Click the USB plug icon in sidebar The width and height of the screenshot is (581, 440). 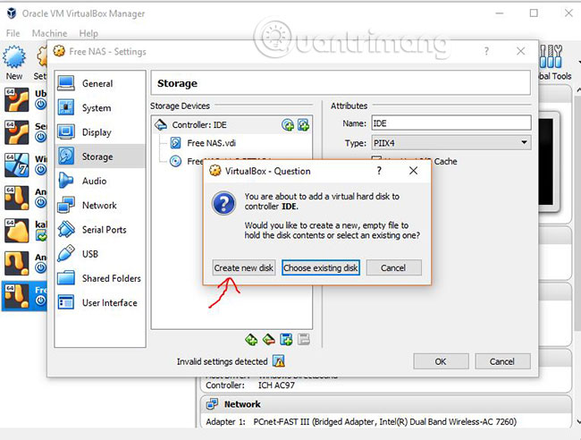click(66, 254)
